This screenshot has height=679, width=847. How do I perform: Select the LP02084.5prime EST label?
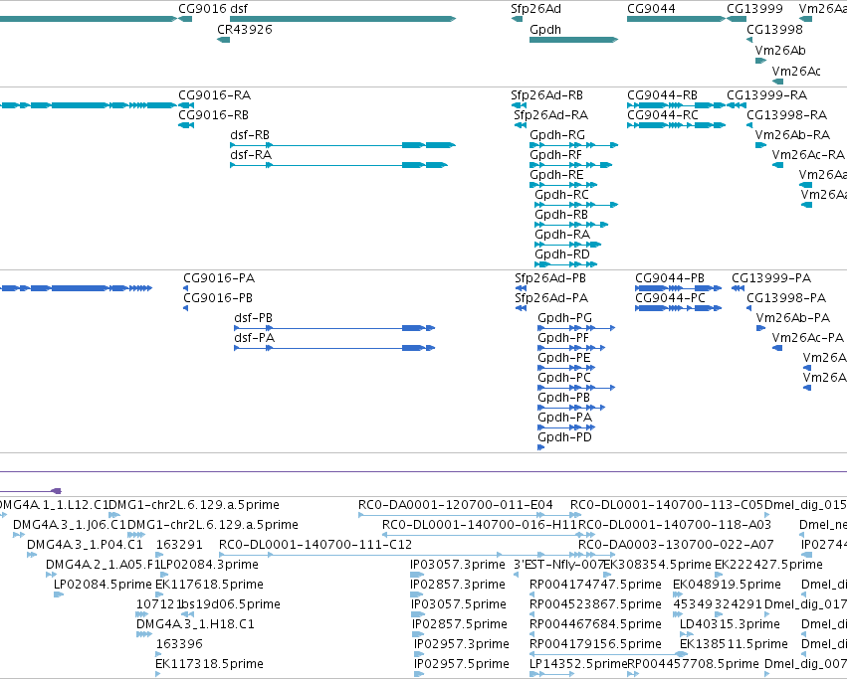pyautogui.click(x=103, y=586)
